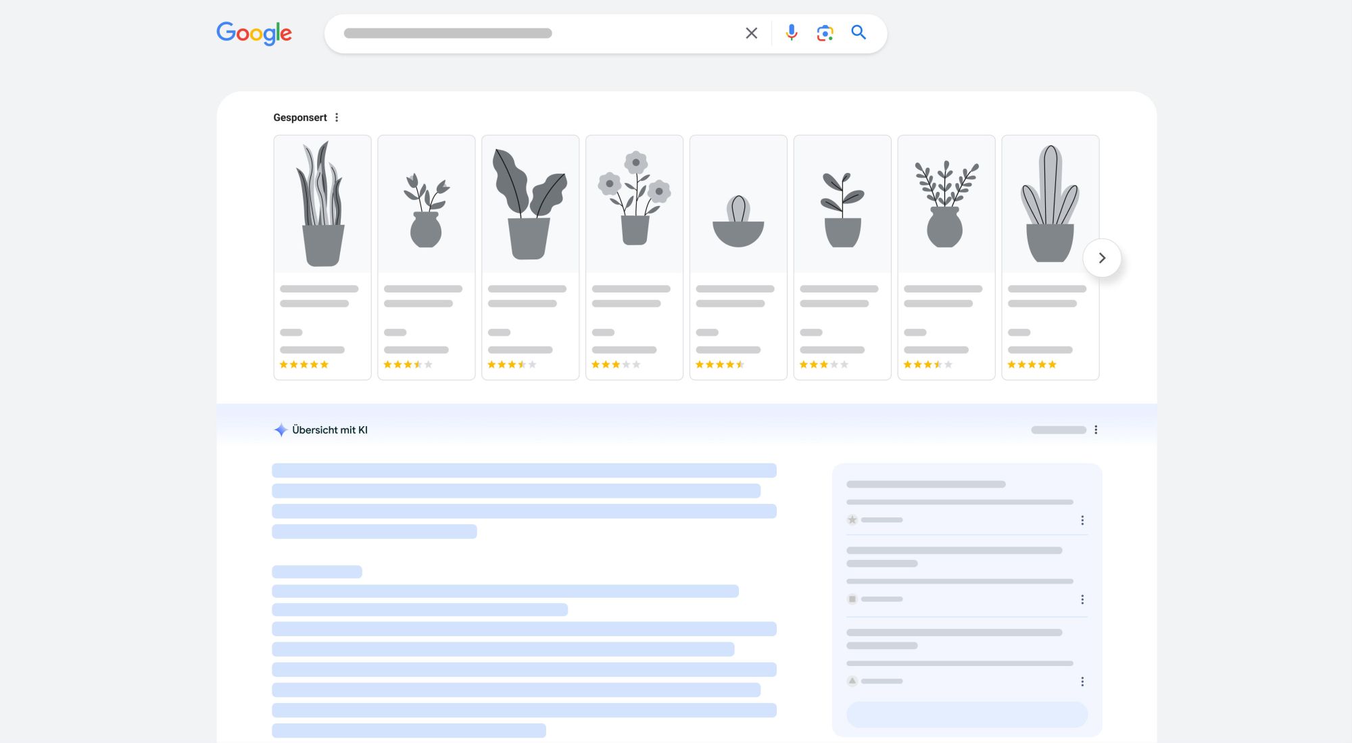Open the large-leaf plant product card
This screenshot has width=1352, height=743.
point(530,257)
